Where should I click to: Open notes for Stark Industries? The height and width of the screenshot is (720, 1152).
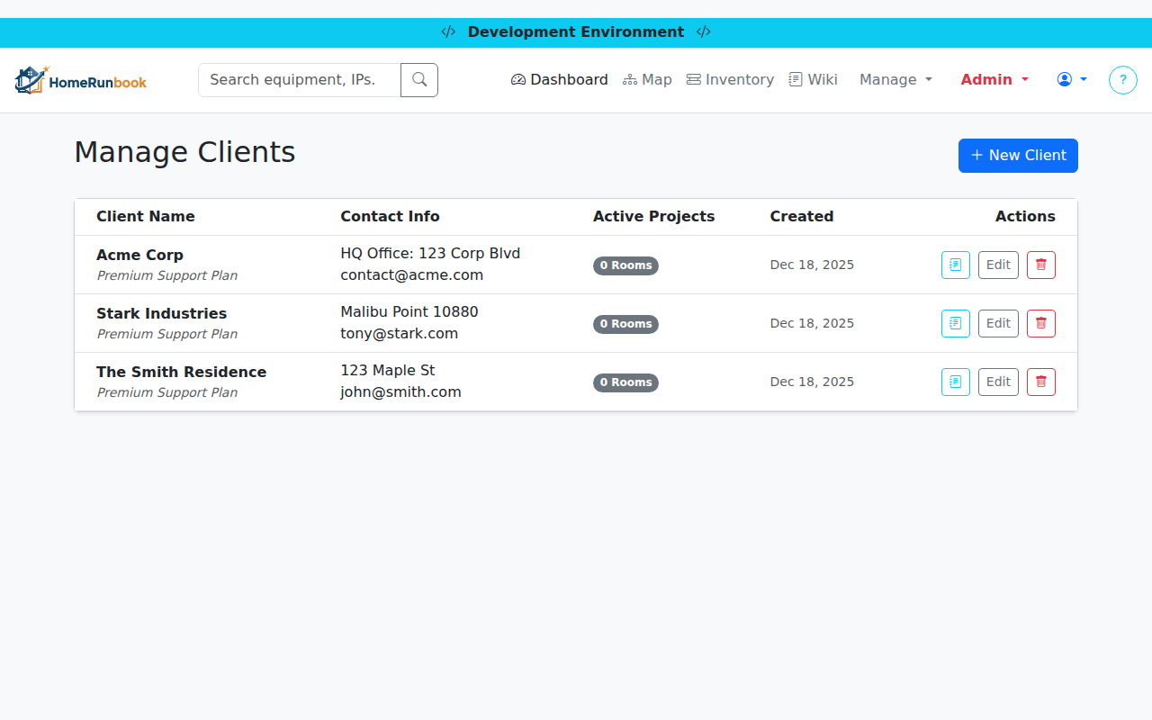955,323
